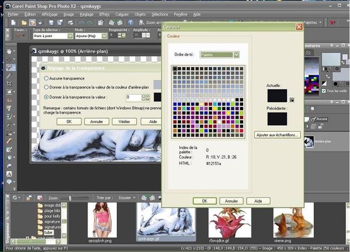Open the Édition menu
Image resolution: width=350 pixels, height=252 pixels.
click(30, 14)
